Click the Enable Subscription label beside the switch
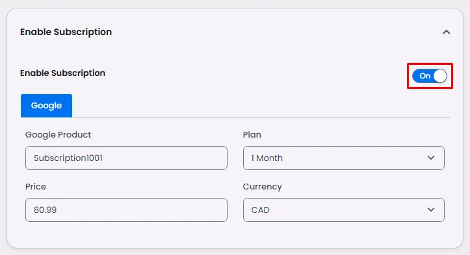 click(62, 73)
